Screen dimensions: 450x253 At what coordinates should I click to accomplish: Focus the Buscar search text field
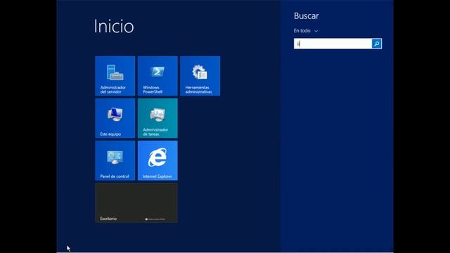(x=333, y=44)
